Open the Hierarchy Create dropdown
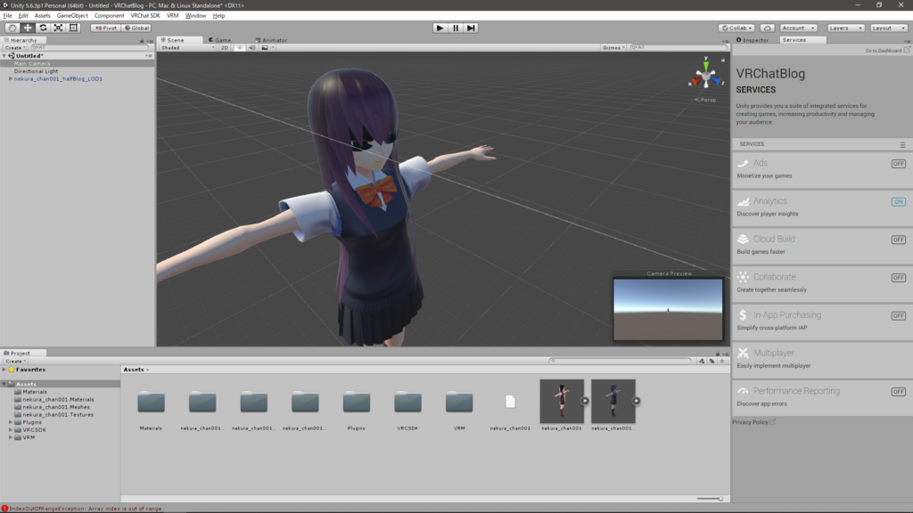Image resolution: width=913 pixels, height=513 pixels. (15, 48)
